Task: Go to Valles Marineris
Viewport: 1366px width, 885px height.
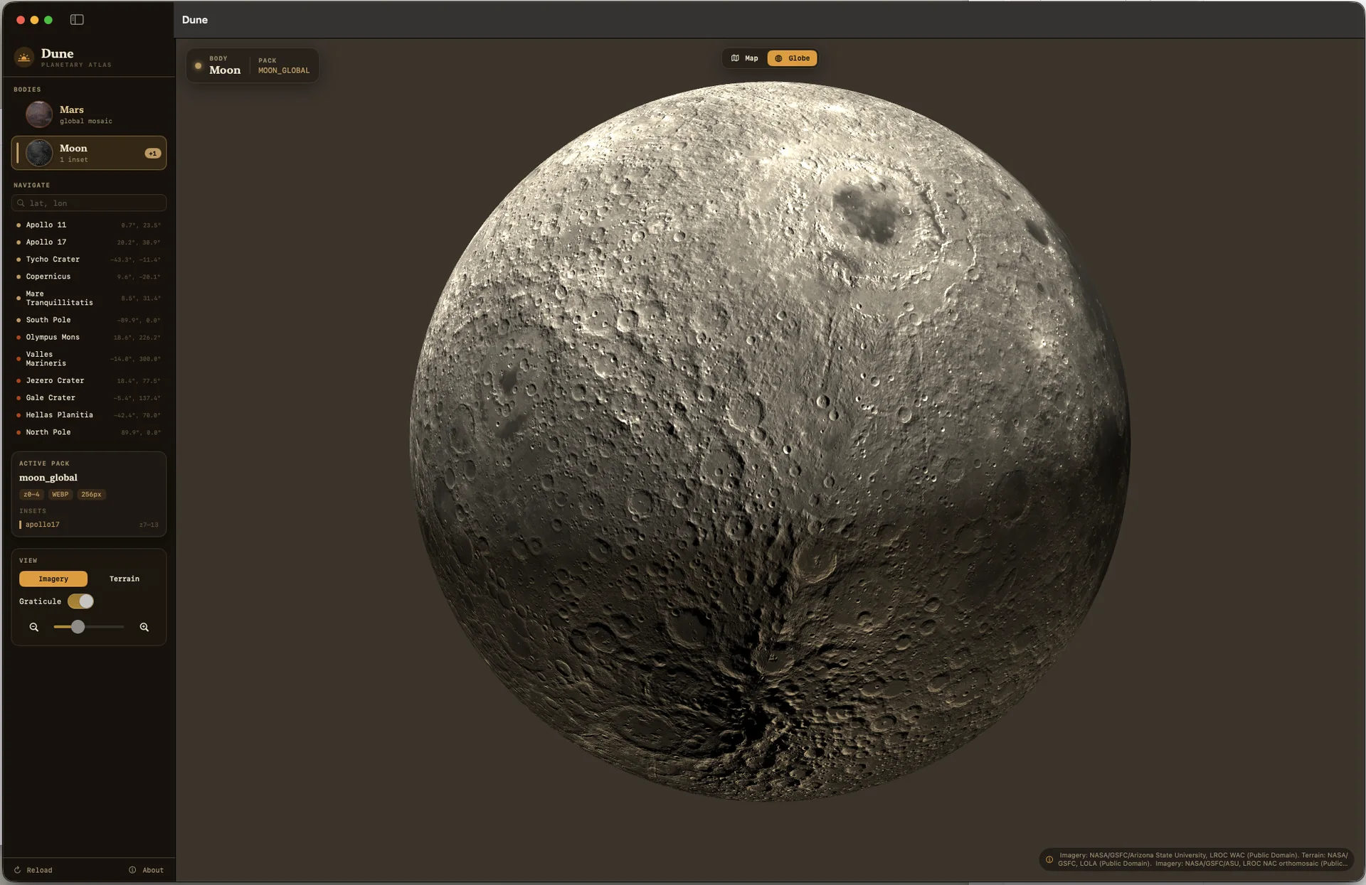Action: coord(89,358)
